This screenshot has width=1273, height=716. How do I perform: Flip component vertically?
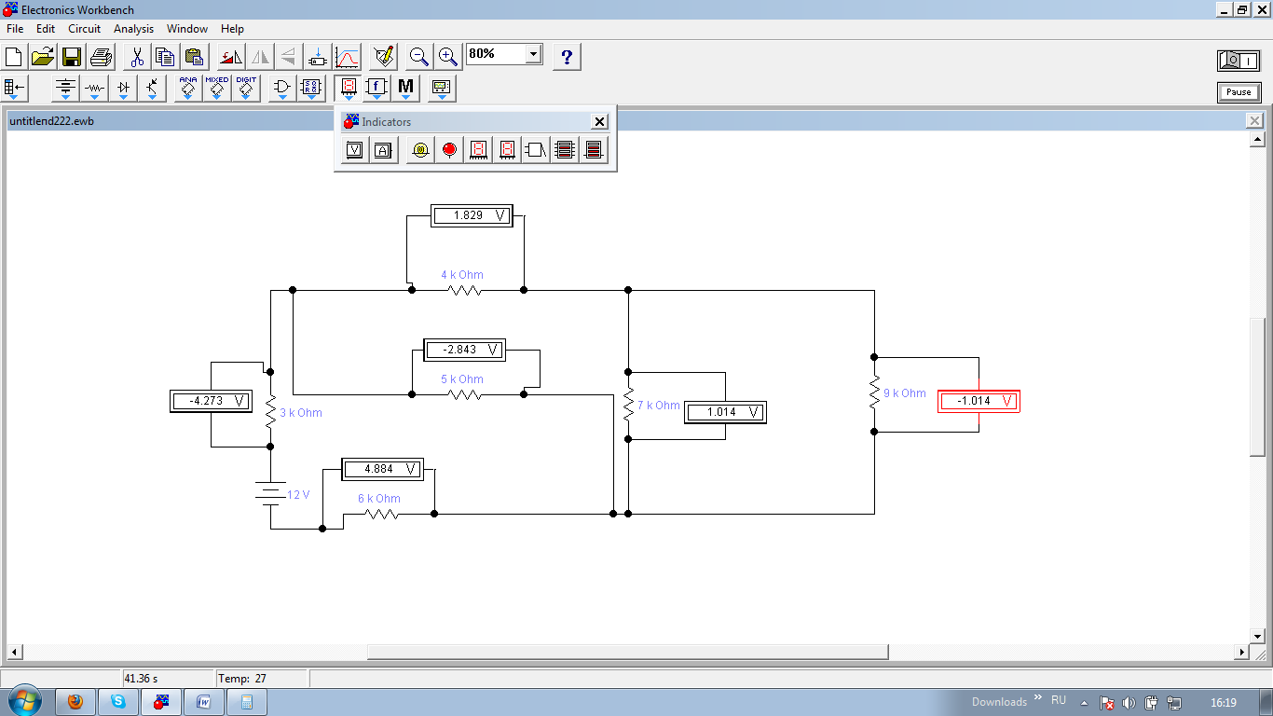coord(289,57)
